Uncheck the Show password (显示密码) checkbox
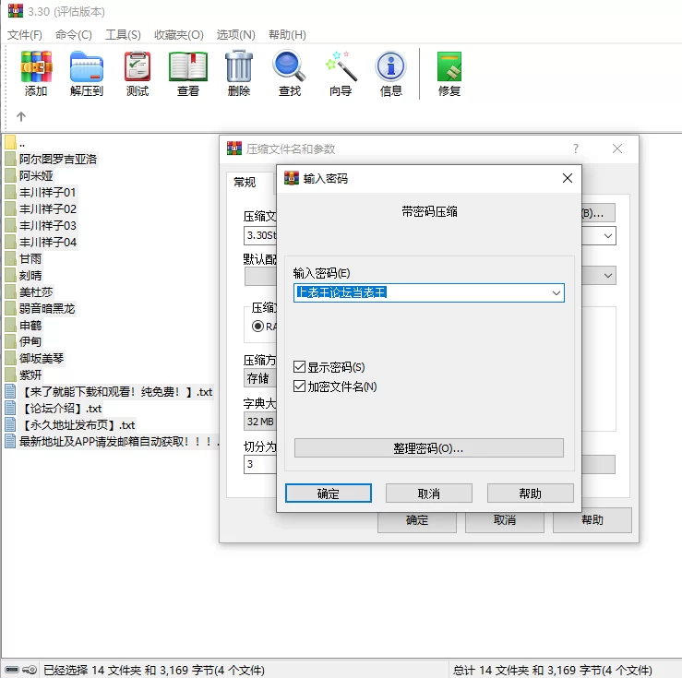Image resolution: width=682 pixels, height=678 pixels. [300, 367]
